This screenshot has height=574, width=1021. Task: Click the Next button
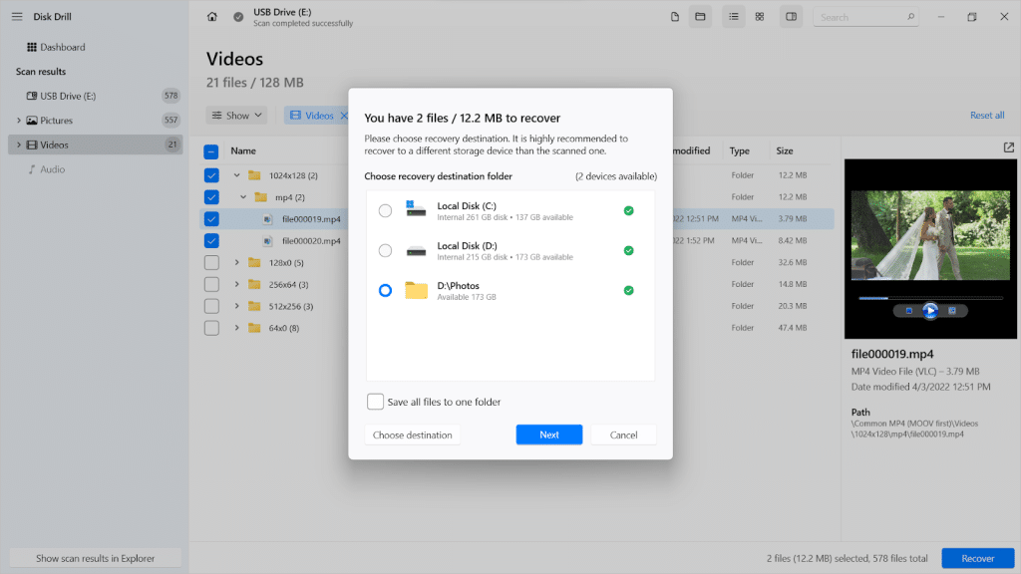[549, 434]
